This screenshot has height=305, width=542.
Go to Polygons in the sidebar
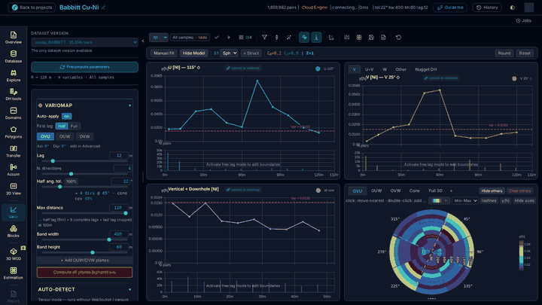pyautogui.click(x=13, y=132)
